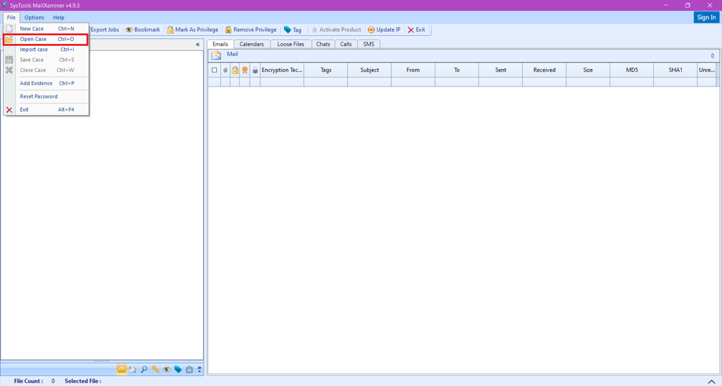Switch to the Chats tab
This screenshot has width=722, height=386.
point(323,44)
